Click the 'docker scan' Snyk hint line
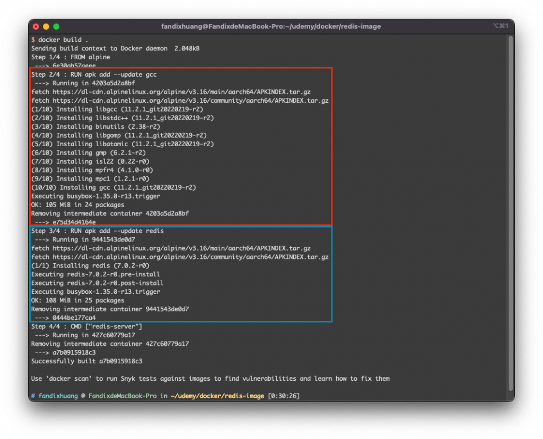The height and width of the screenshot is (439, 543). 211,379
